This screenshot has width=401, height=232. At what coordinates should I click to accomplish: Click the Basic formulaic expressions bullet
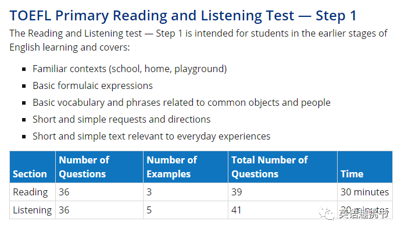pyautogui.click(x=92, y=86)
